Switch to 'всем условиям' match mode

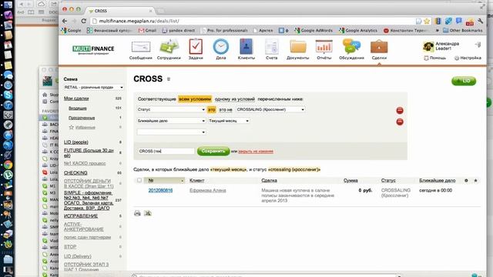point(195,99)
